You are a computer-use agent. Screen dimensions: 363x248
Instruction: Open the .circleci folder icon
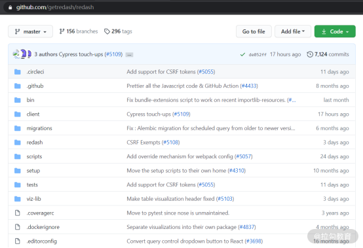click(18, 72)
